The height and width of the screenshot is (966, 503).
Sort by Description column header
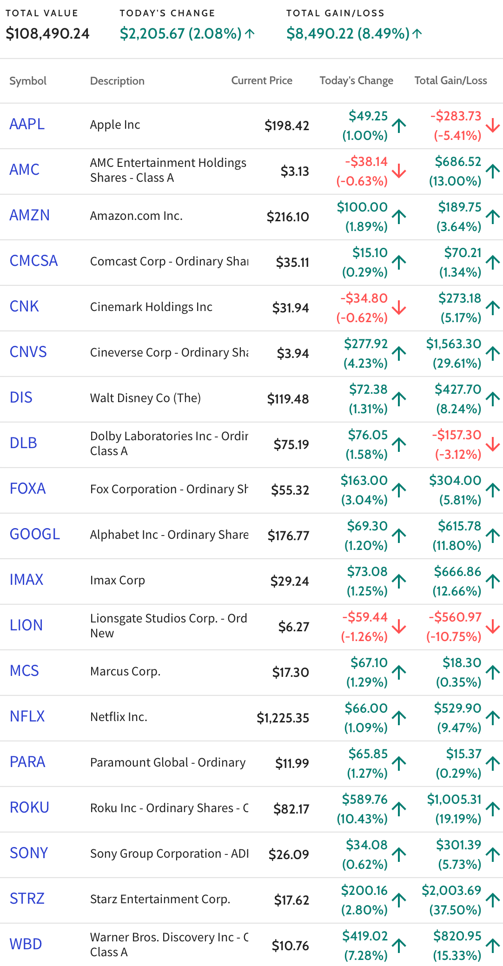pos(117,81)
